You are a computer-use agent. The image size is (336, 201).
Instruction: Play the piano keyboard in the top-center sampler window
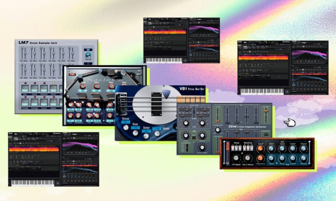click(164, 60)
